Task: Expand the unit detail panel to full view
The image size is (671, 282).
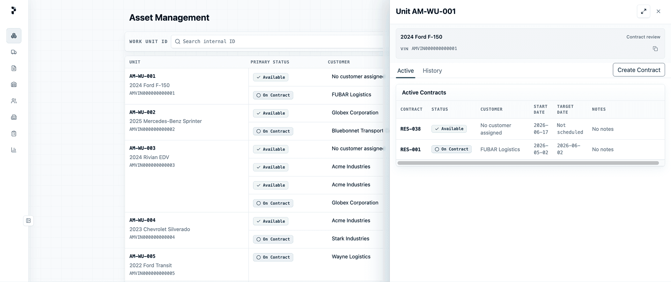Action: pos(643,11)
